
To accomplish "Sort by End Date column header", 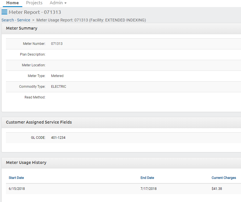I will pyautogui.click(x=147, y=178).
